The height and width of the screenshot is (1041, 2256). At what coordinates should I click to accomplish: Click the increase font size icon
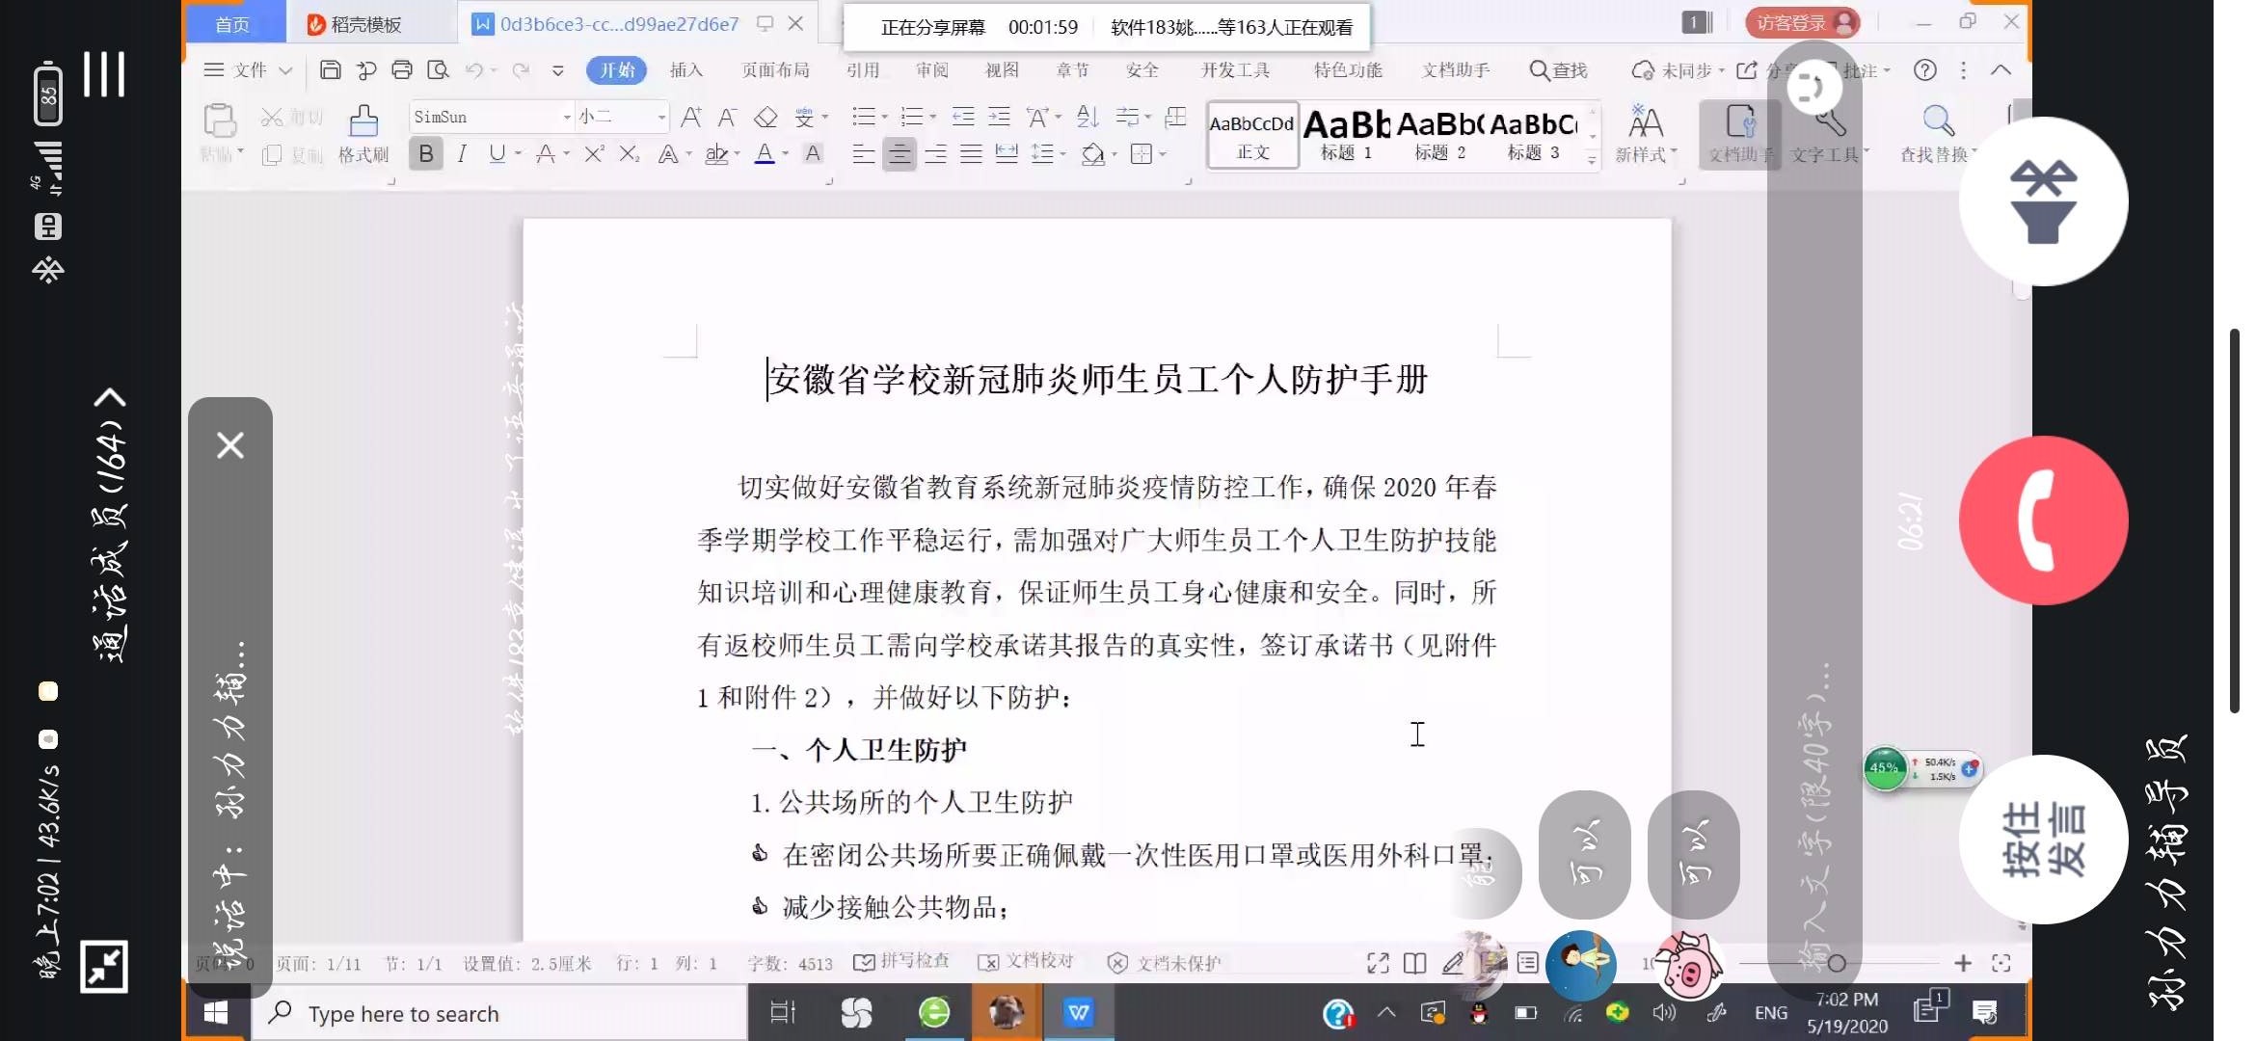690,118
